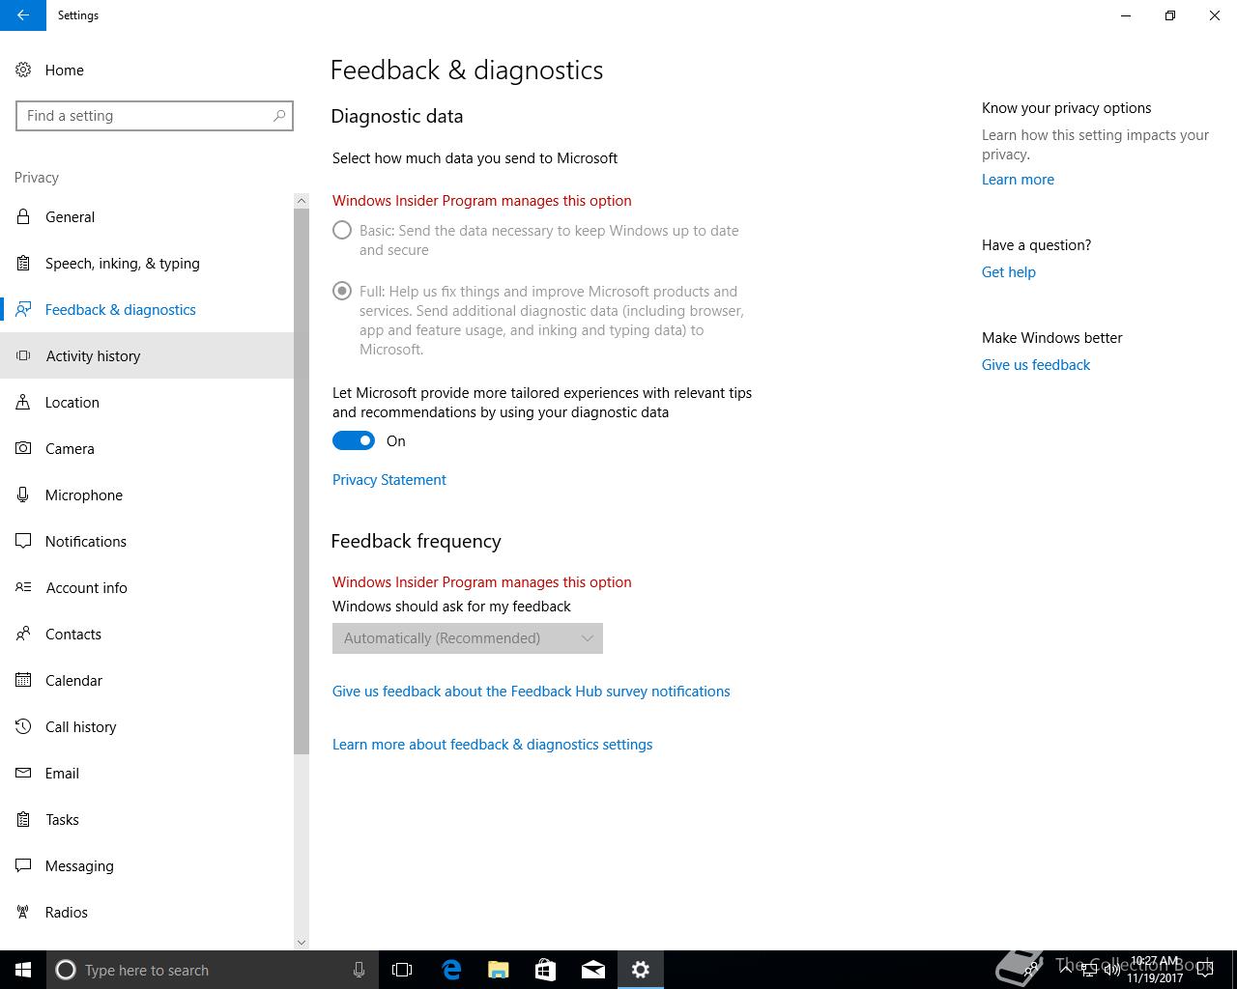This screenshot has width=1237, height=989.
Task: Click the Calendar sidebar icon
Action: coord(23,680)
